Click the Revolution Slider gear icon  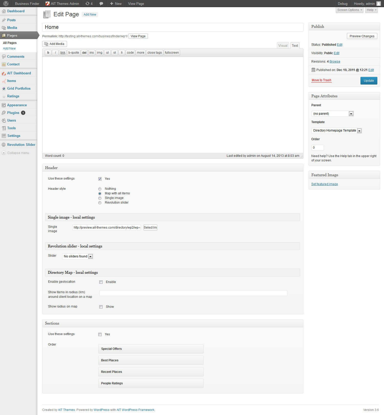point(4,145)
